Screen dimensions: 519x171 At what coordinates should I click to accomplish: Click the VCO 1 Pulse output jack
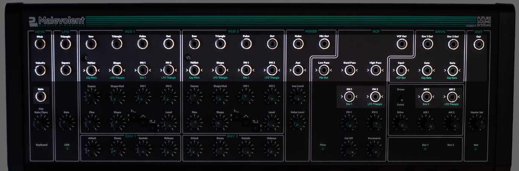142,44
